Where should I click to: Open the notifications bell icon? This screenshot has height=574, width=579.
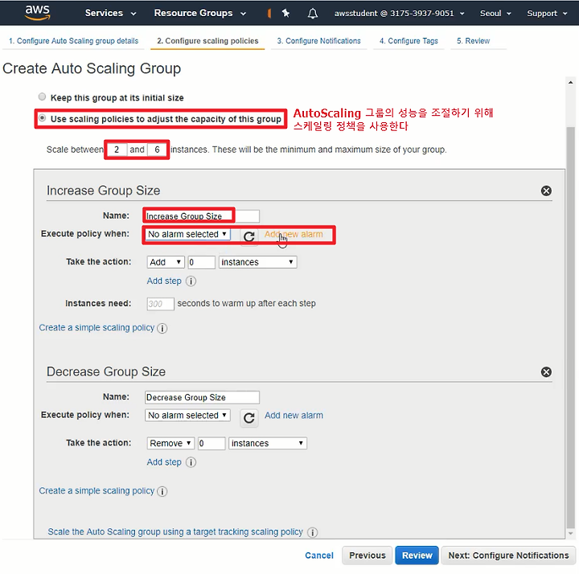tap(312, 14)
